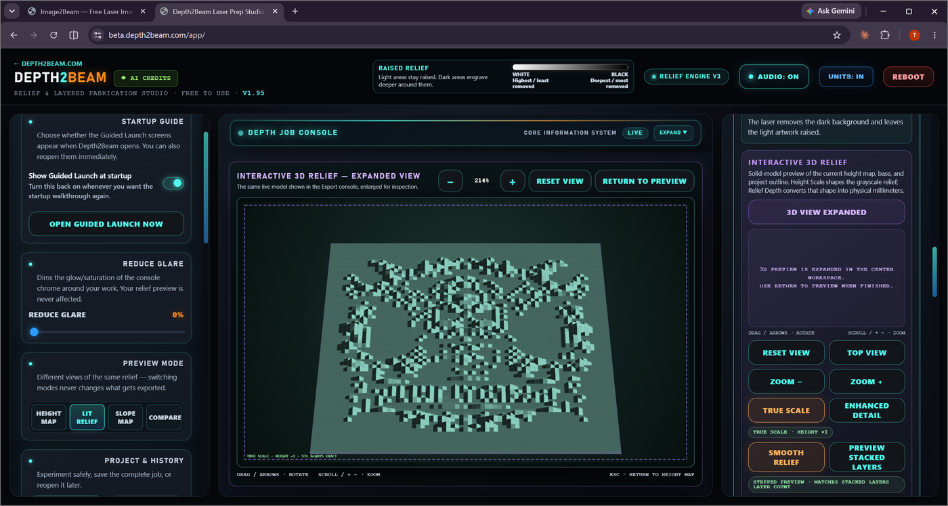948x506 pixels.
Task: Select COMPARE preview mode
Action: [x=165, y=417]
